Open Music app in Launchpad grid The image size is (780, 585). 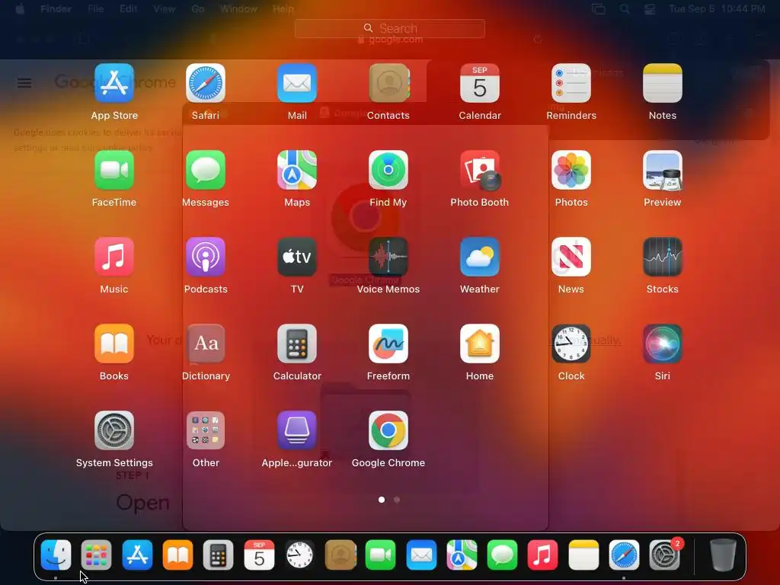[x=114, y=257]
